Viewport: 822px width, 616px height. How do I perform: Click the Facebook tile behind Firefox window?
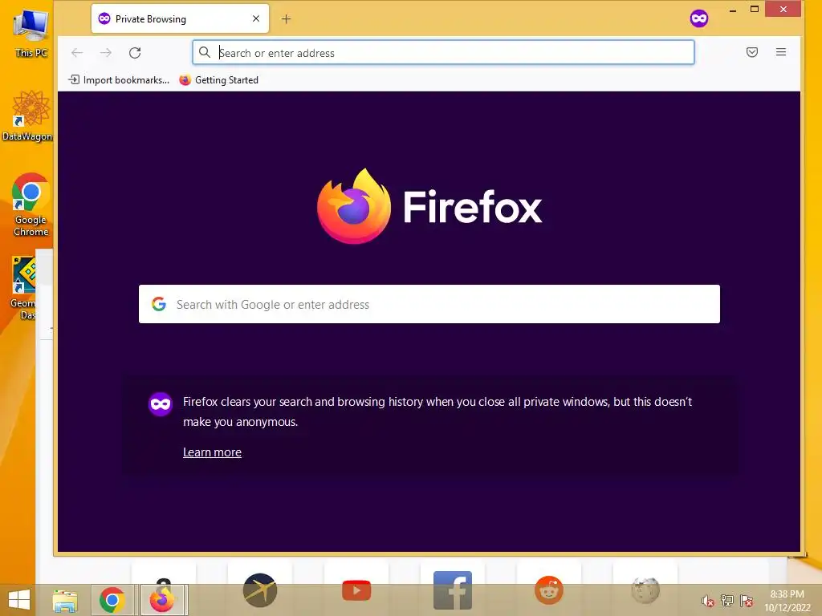453,590
